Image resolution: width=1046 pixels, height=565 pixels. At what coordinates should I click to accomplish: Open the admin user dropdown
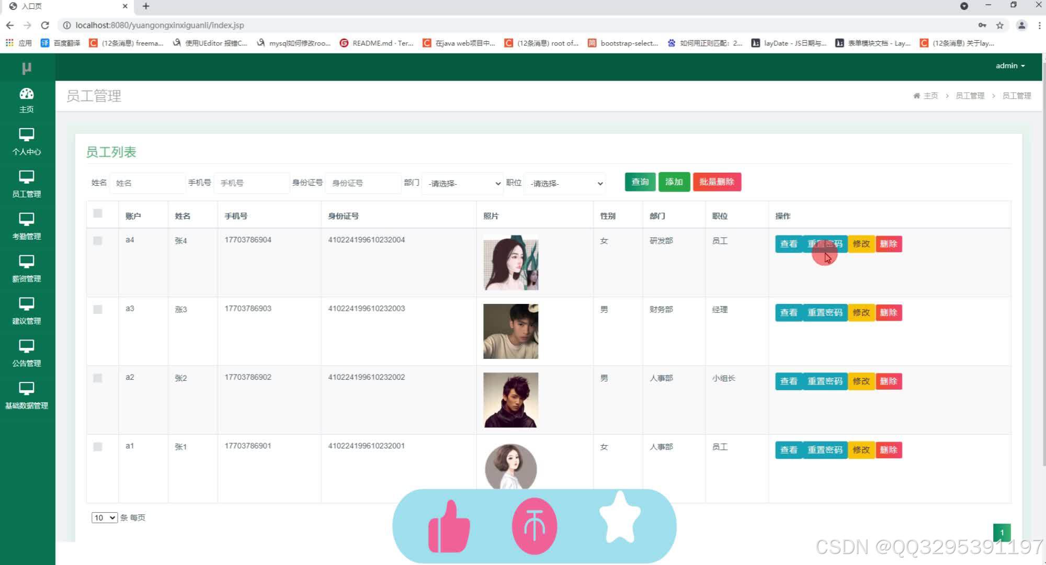pyautogui.click(x=1010, y=66)
